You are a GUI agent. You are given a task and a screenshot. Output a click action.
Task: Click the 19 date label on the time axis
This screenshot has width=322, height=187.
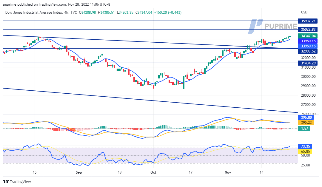click(x=119, y=172)
